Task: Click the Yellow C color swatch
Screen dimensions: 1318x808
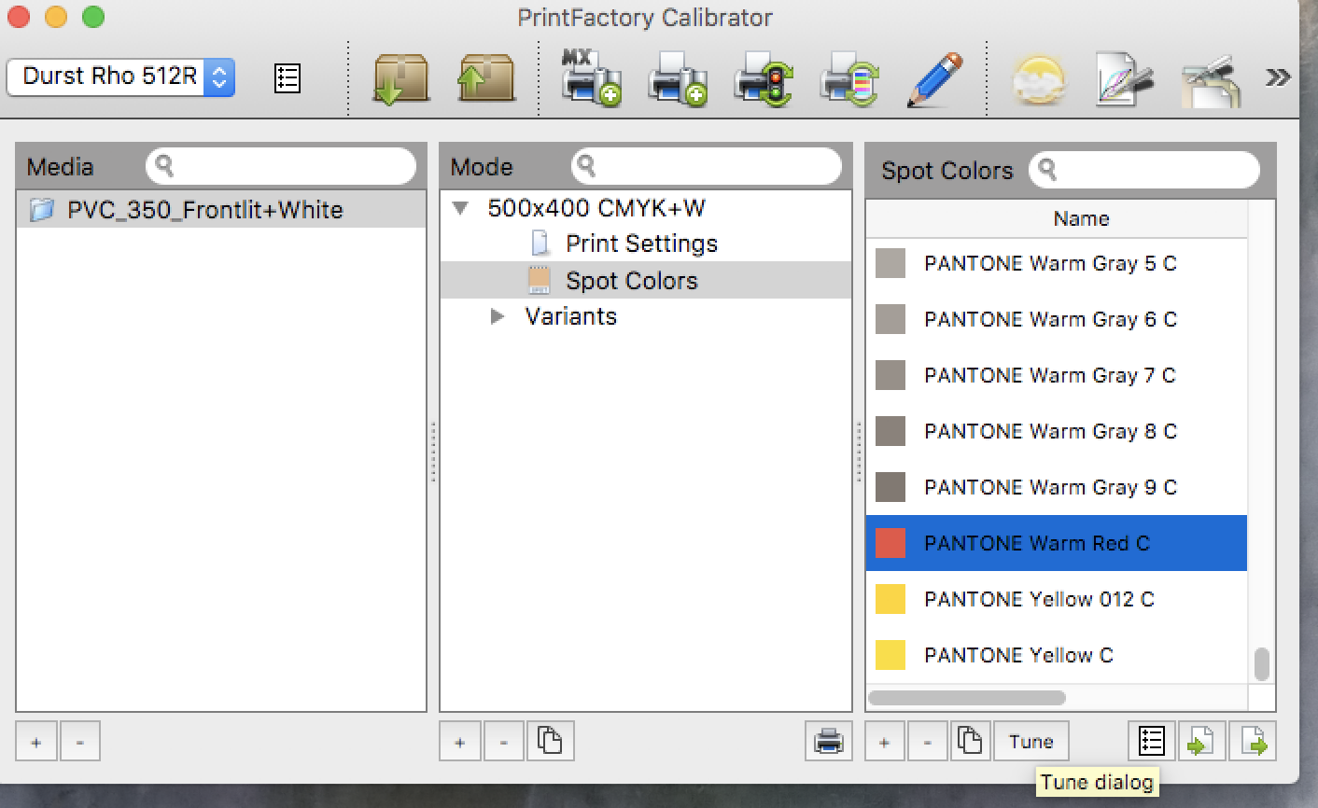Action: click(890, 655)
